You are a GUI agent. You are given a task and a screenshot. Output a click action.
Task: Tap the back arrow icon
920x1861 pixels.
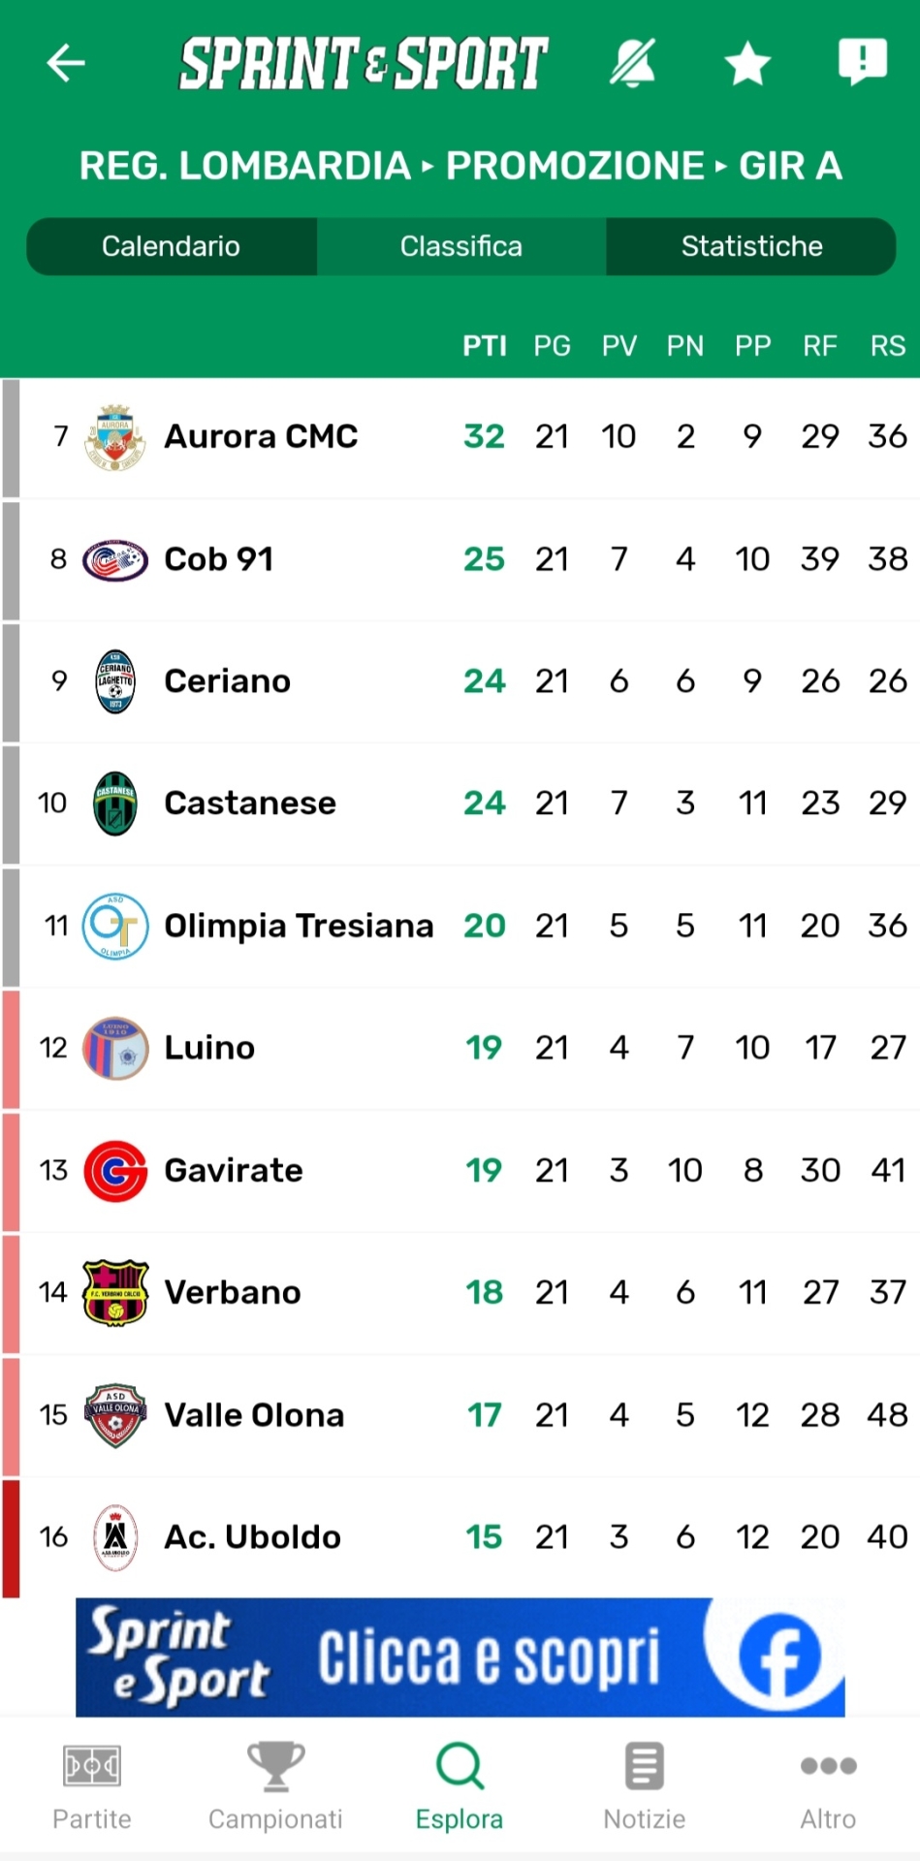(66, 63)
